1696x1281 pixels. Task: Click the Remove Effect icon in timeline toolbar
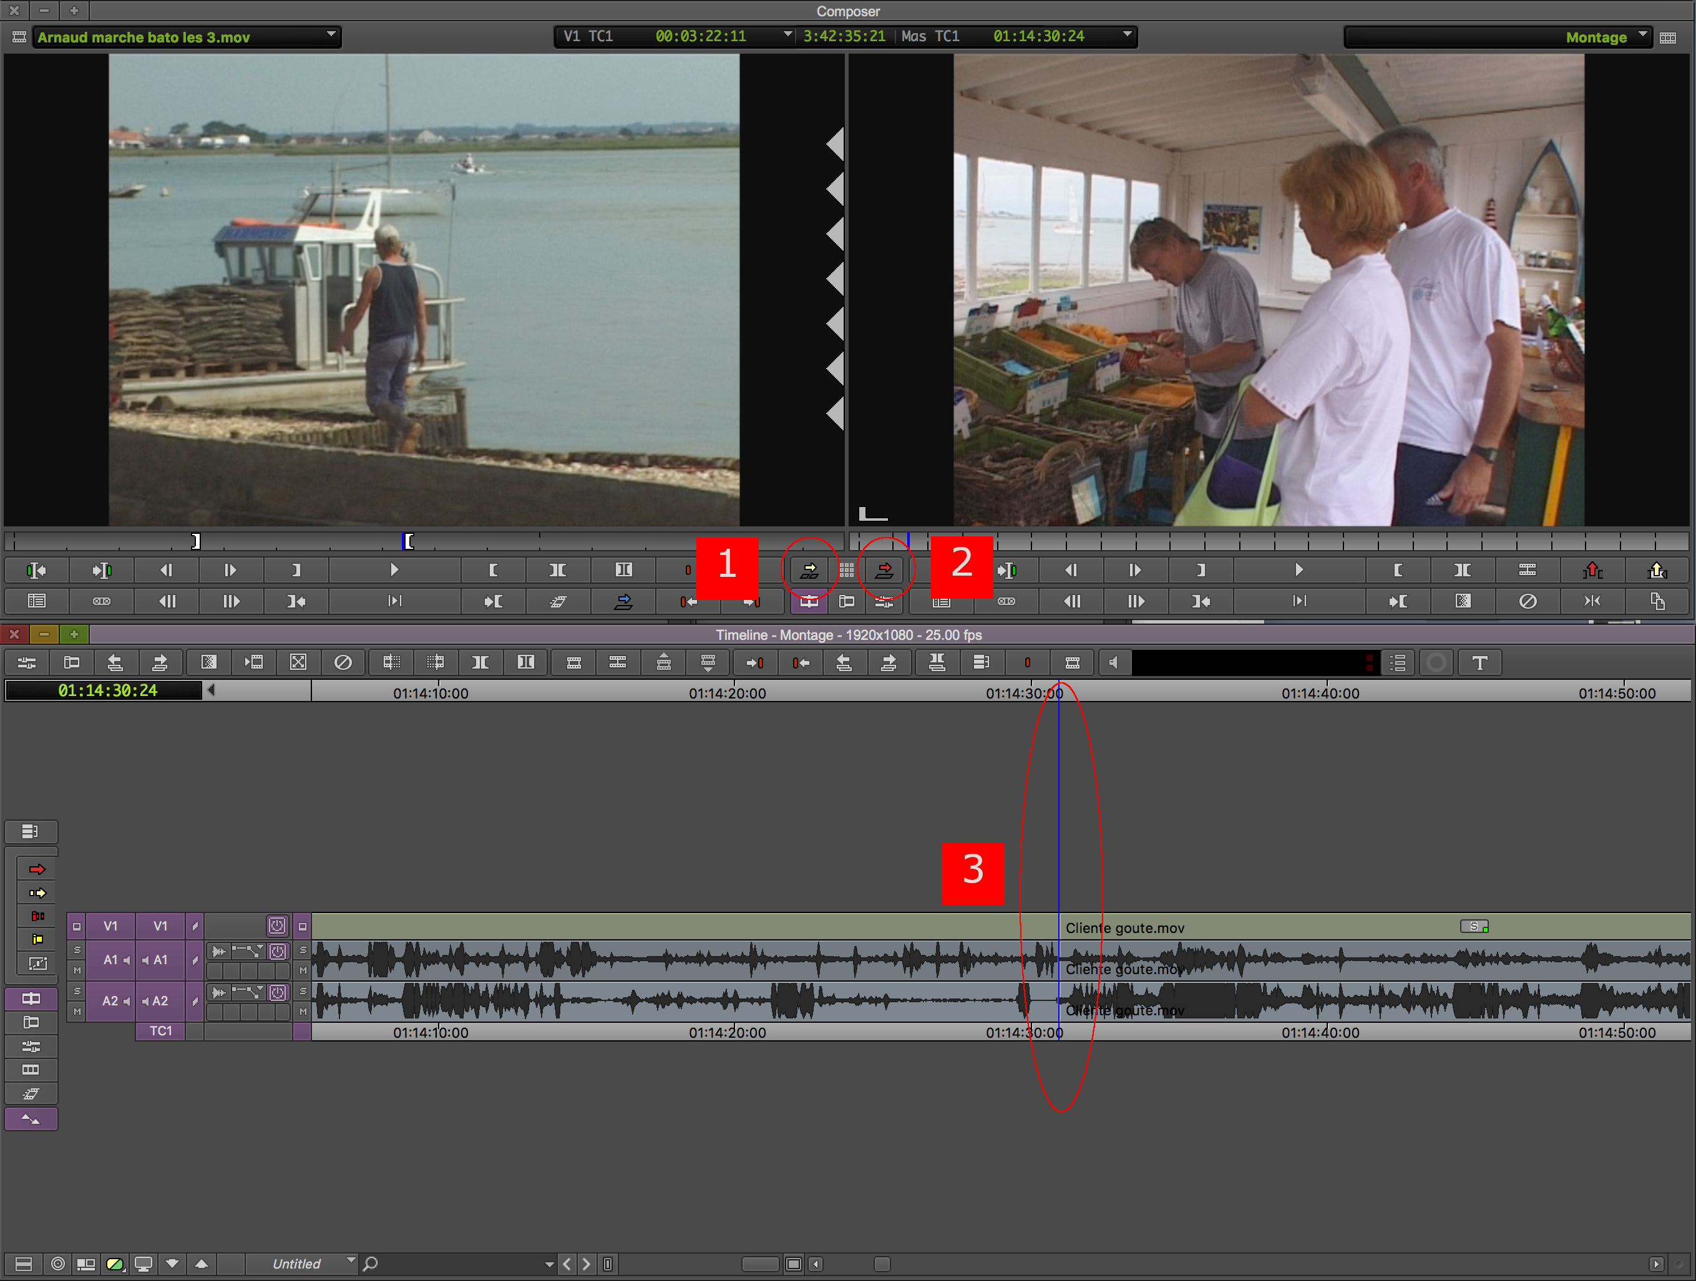(x=343, y=663)
